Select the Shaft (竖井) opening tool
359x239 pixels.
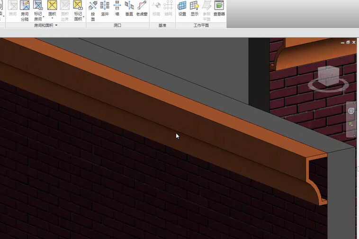105,9
